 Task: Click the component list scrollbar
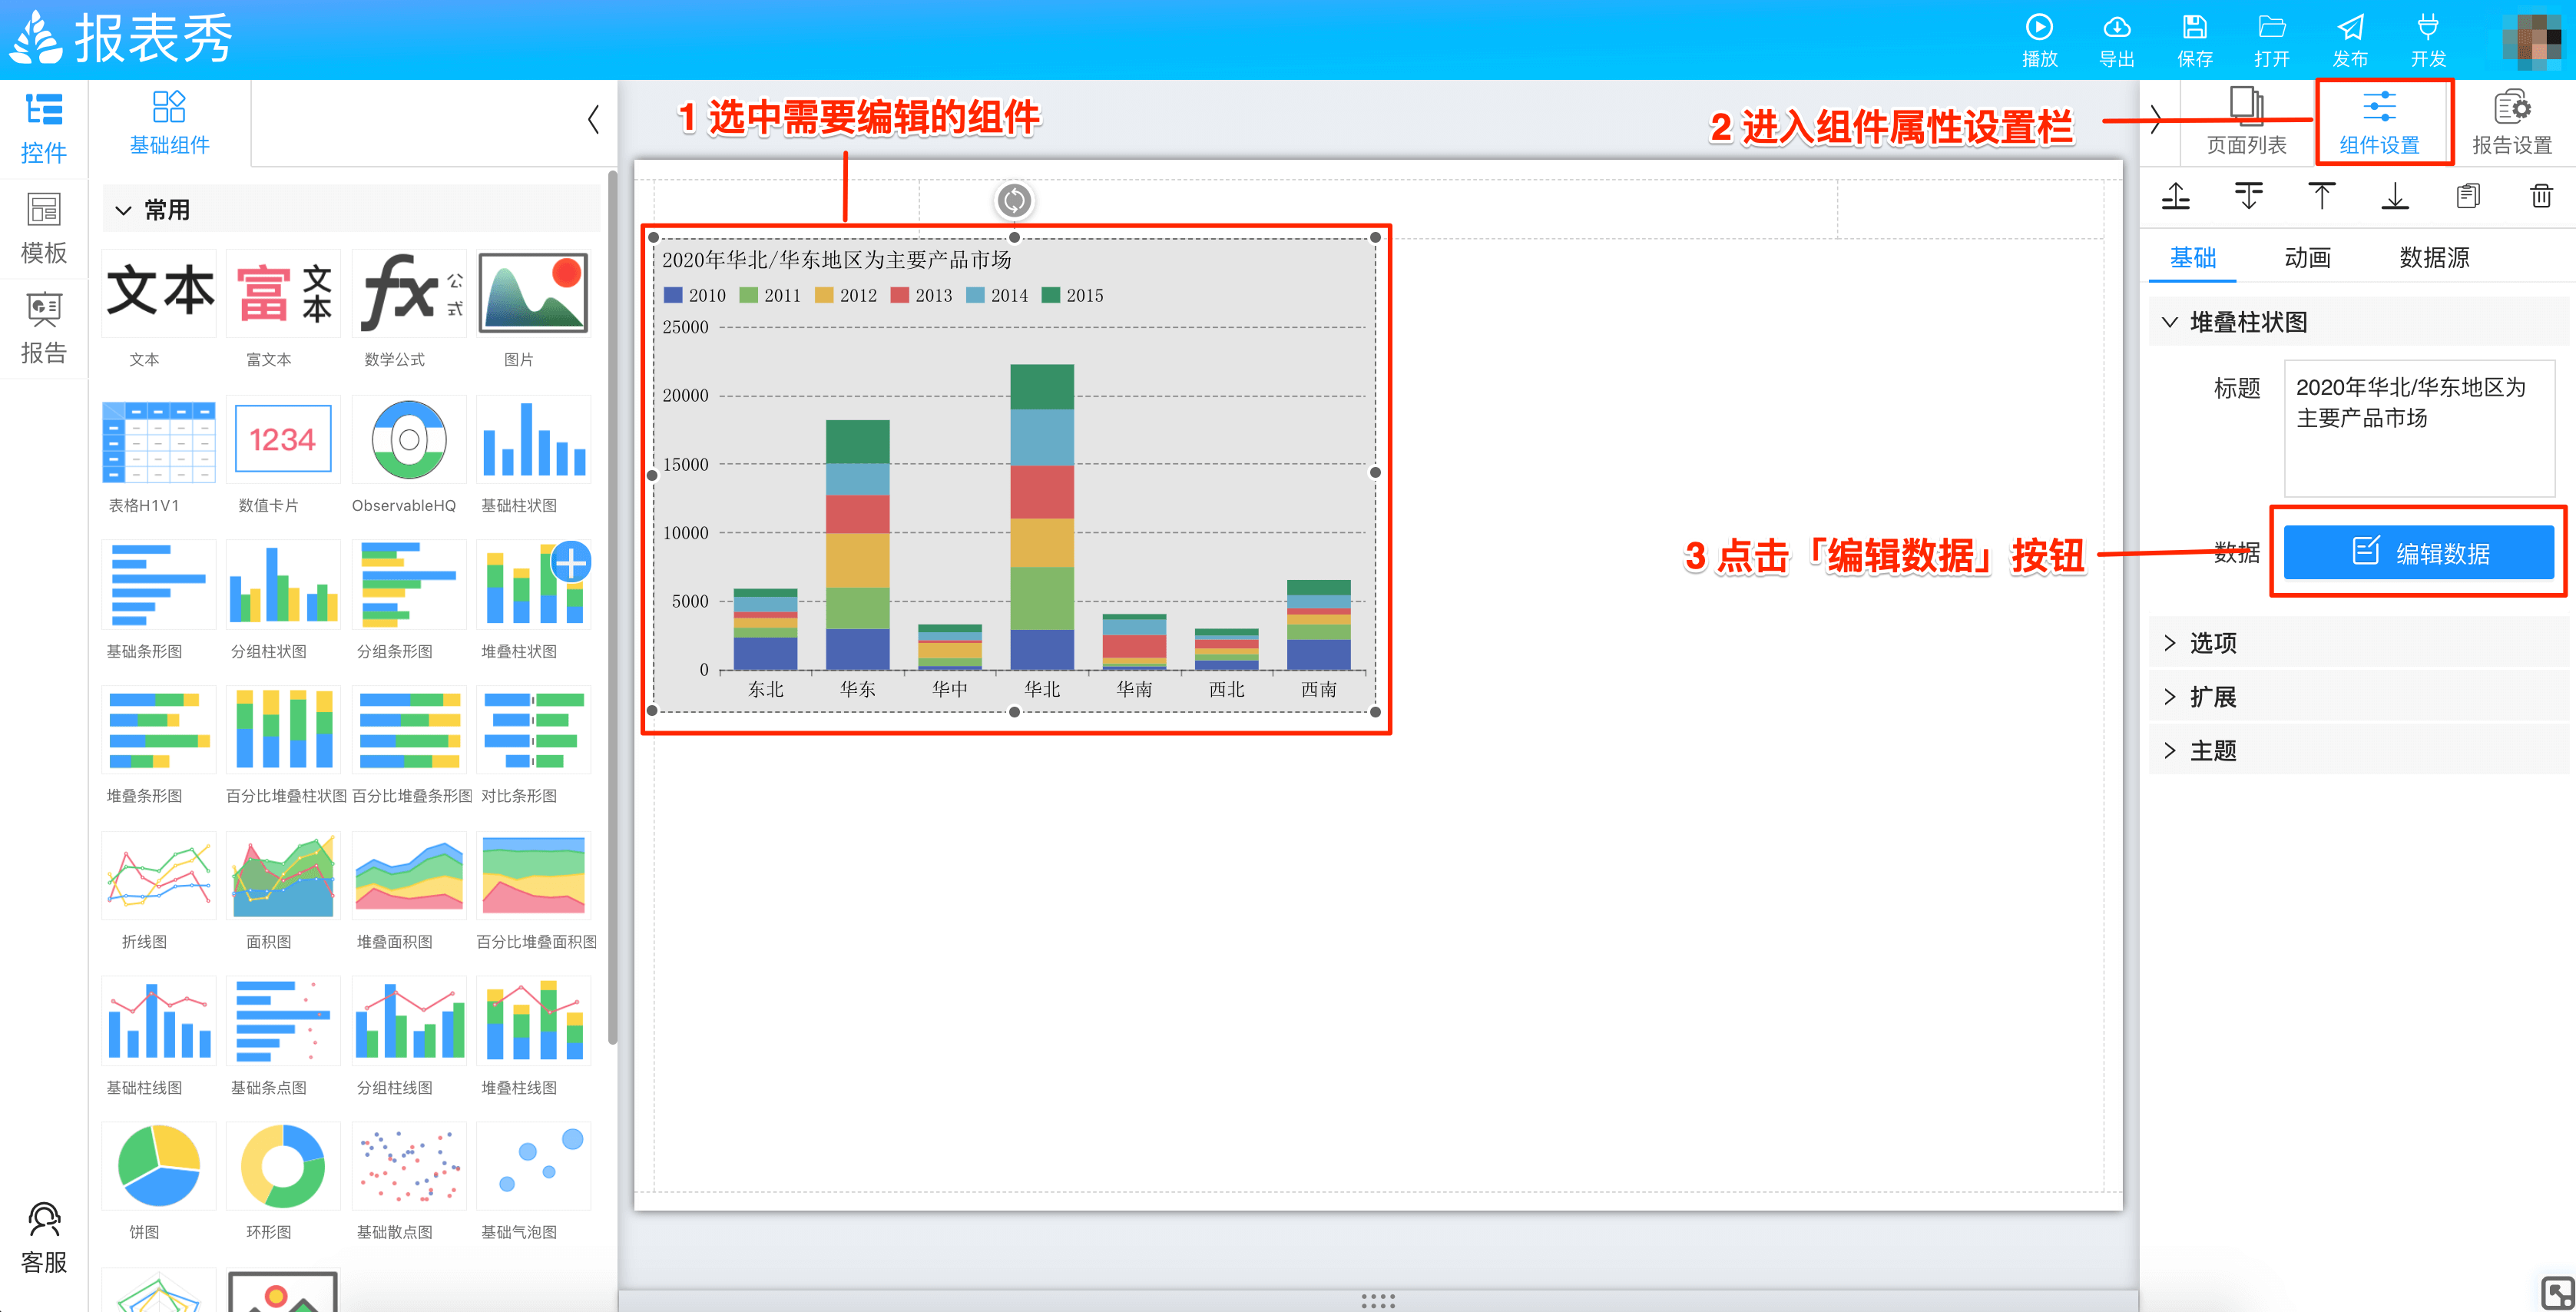coord(612,606)
